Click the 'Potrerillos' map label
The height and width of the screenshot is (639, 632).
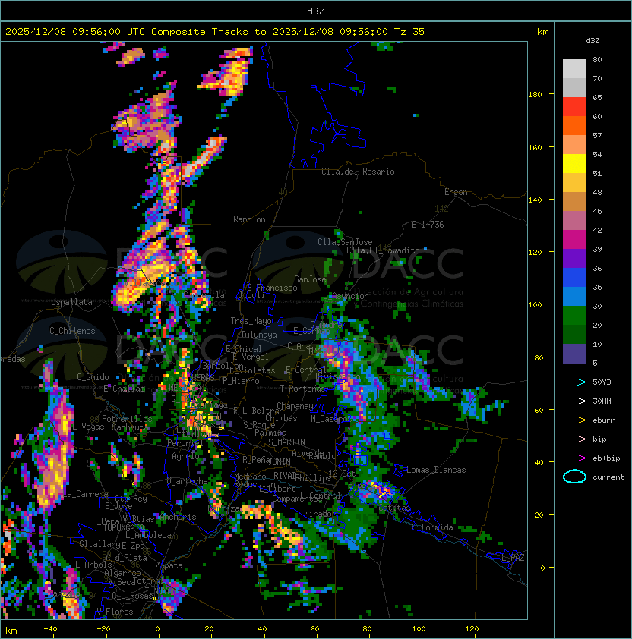(x=127, y=419)
